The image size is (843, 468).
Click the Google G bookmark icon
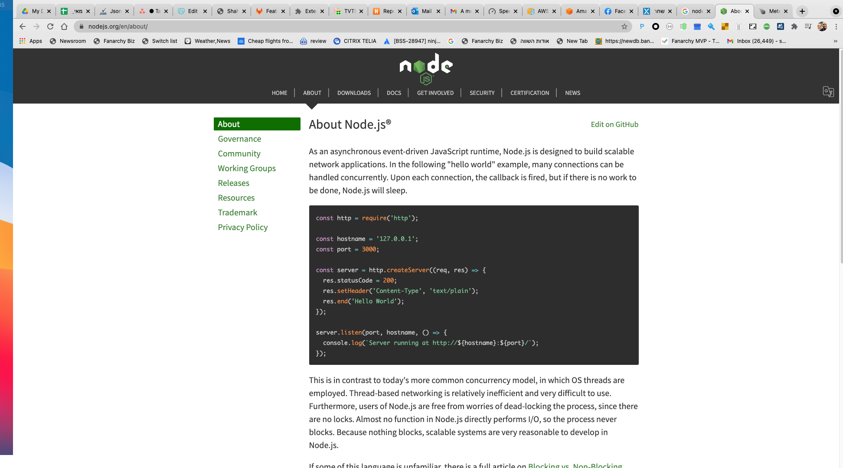tap(451, 41)
